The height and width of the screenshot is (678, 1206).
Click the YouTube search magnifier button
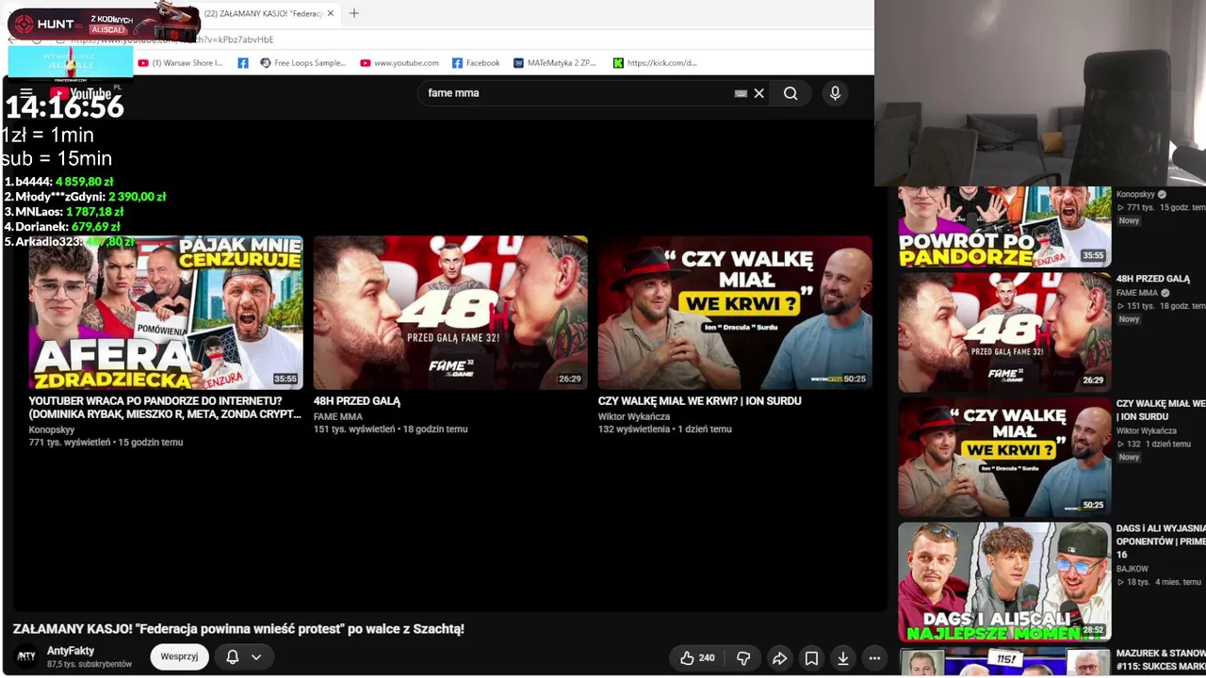point(790,93)
